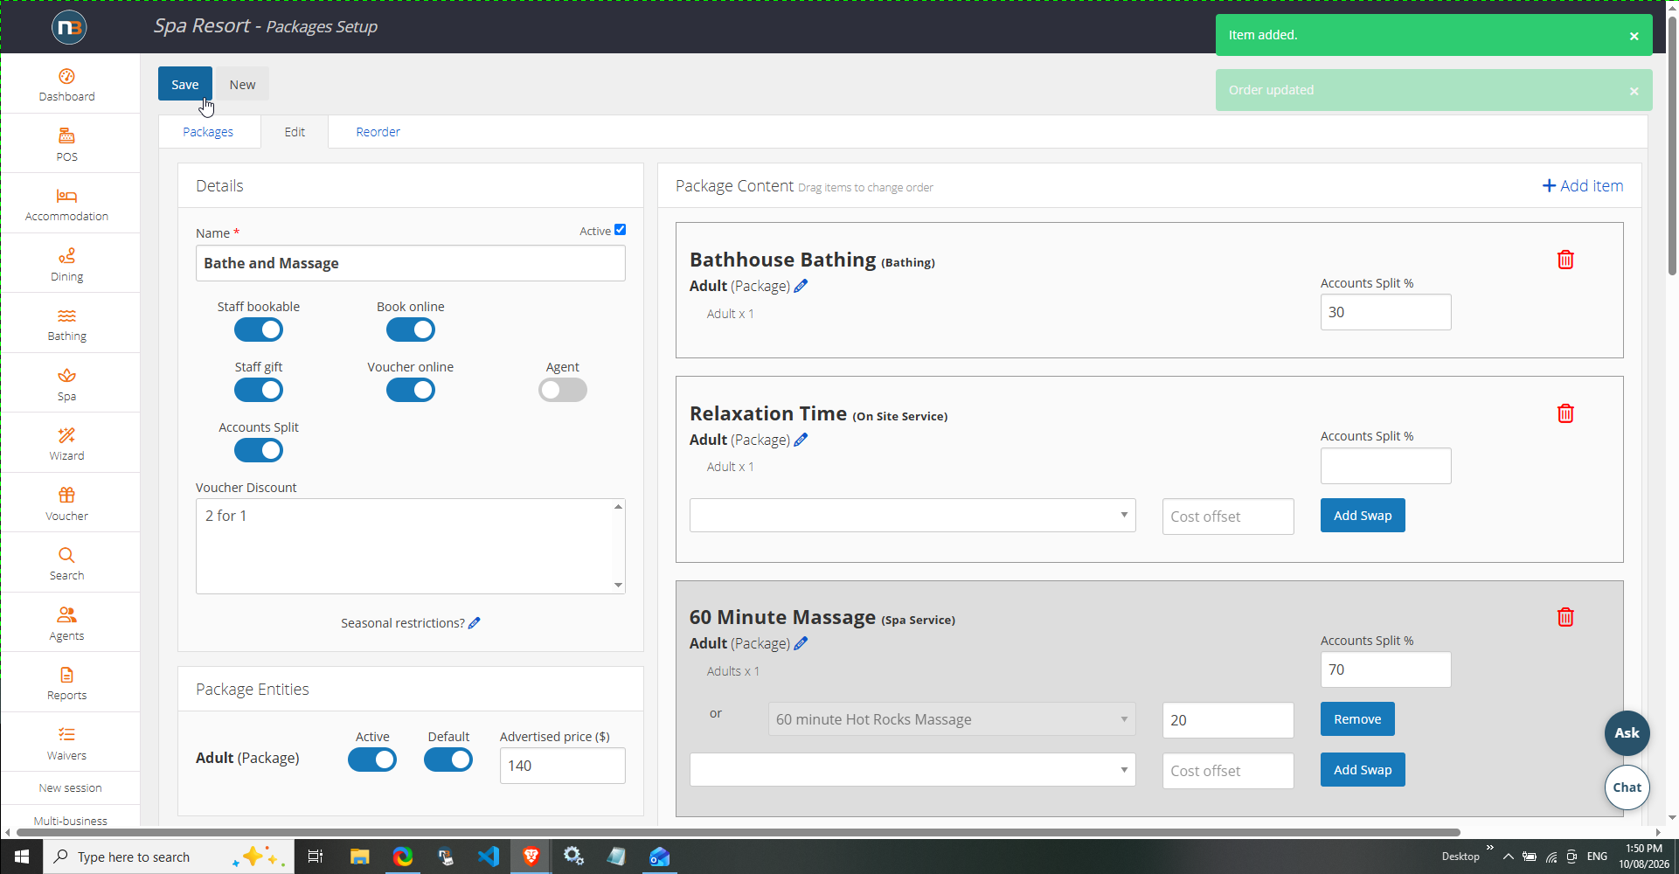The height and width of the screenshot is (874, 1679).
Task: Open Brave browser from taskbar
Action: (x=531, y=857)
